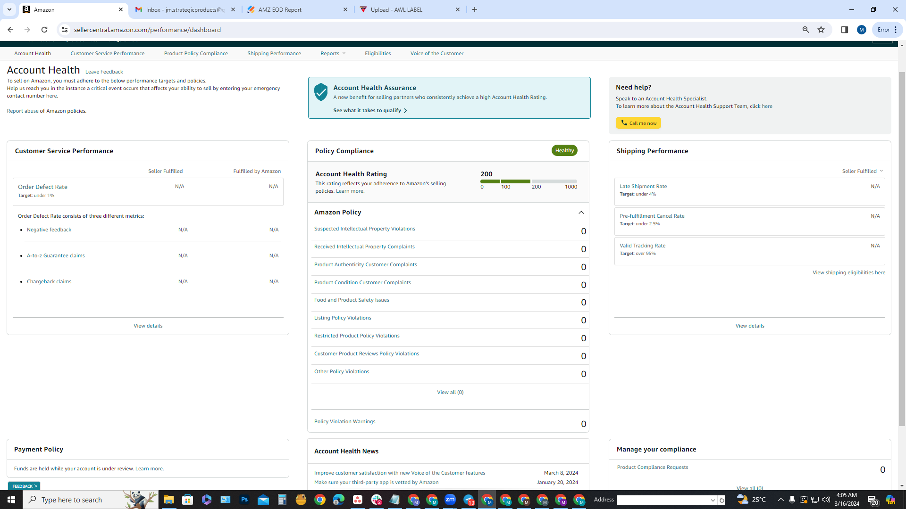Open Suspected Intellectual Property Violations

pyautogui.click(x=365, y=229)
